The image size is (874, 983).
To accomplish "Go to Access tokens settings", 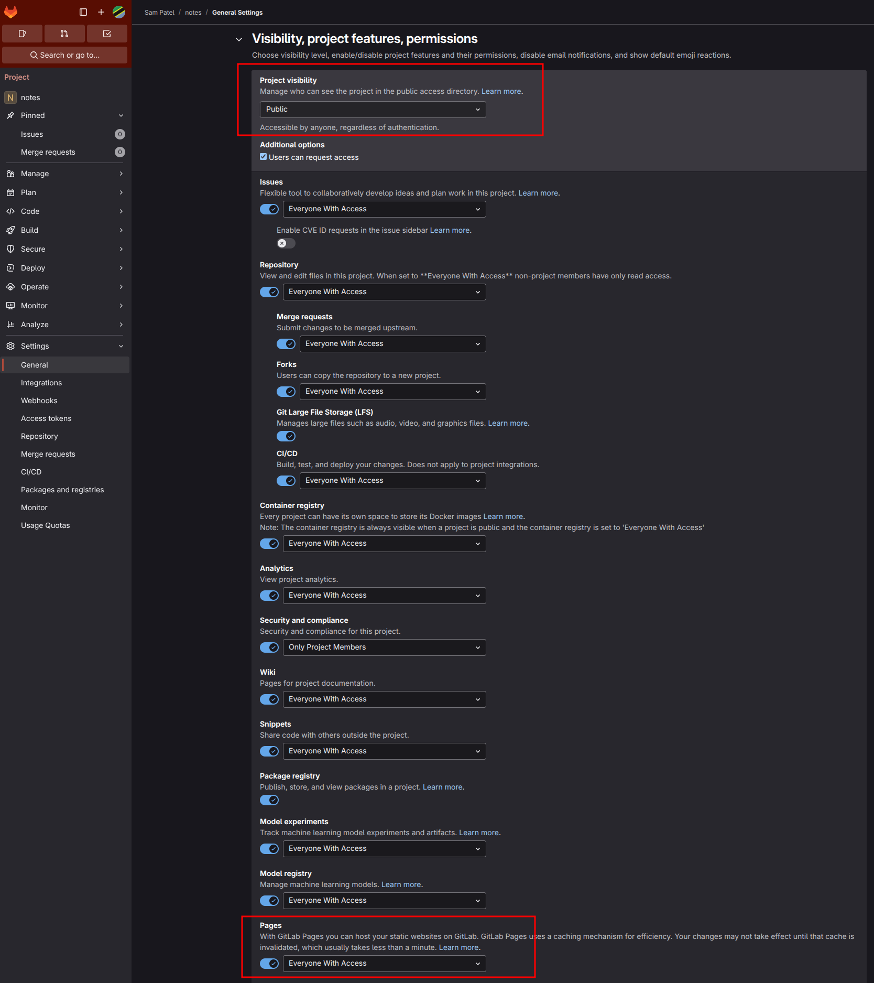I will point(46,418).
